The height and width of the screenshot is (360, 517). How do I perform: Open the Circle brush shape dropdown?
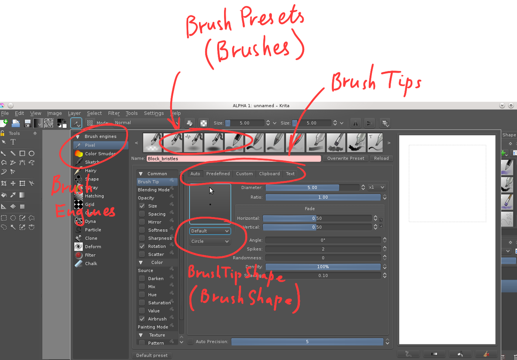(210, 241)
